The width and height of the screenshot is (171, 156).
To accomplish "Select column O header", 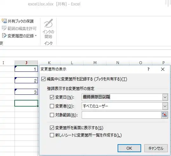I will (x=141, y=63).
